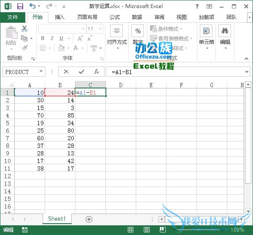Switch to the 公式 (Formulas) tab
The width and height of the screenshot is (253, 235).
(114, 17)
